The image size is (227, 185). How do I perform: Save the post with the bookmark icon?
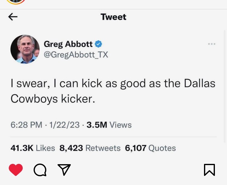209,170
